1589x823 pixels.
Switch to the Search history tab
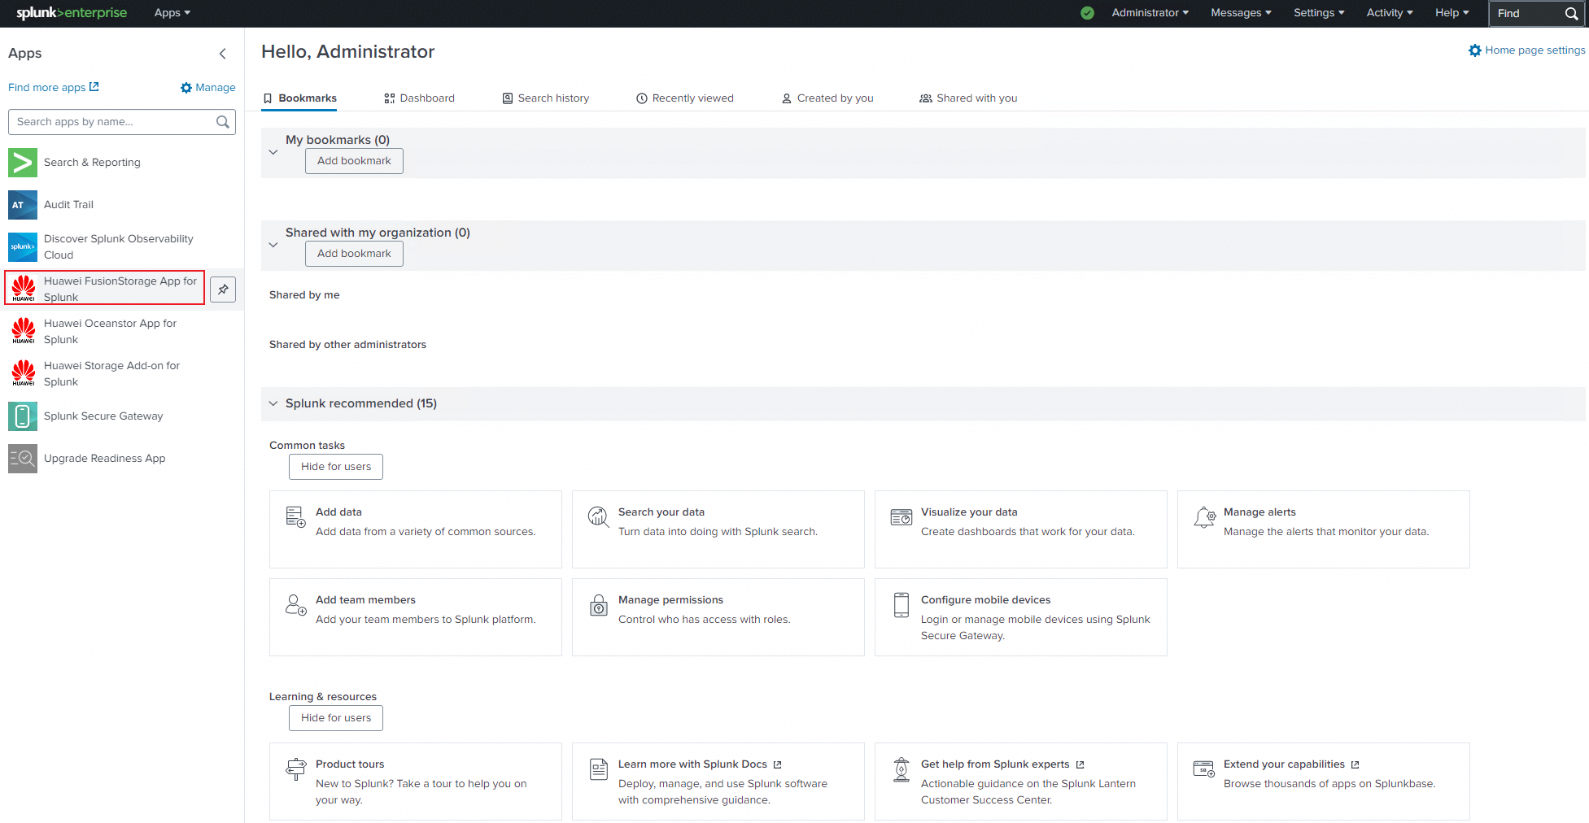(x=546, y=98)
